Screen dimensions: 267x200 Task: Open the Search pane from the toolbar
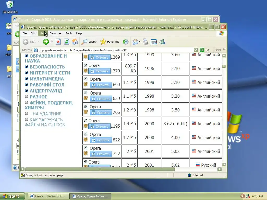(89, 42)
